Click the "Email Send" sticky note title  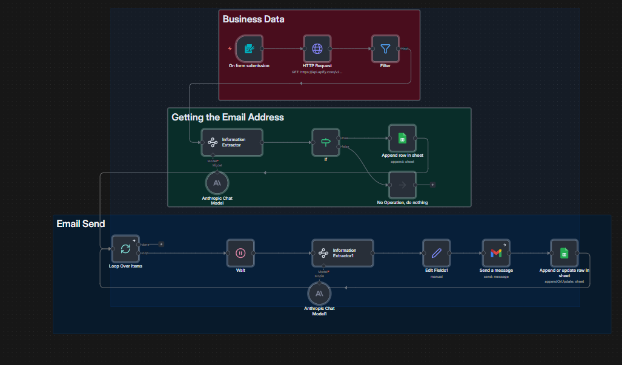pyautogui.click(x=81, y=223)
